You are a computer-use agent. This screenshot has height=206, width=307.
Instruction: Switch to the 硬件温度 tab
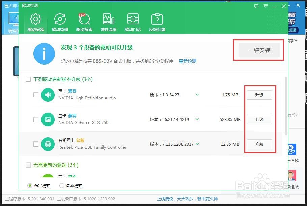109,22
